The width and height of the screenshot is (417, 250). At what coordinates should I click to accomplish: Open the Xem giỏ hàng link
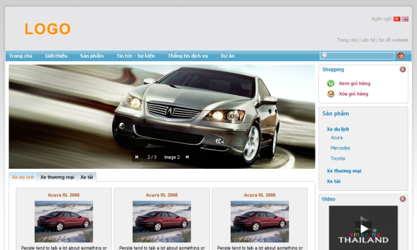(354, 83)
